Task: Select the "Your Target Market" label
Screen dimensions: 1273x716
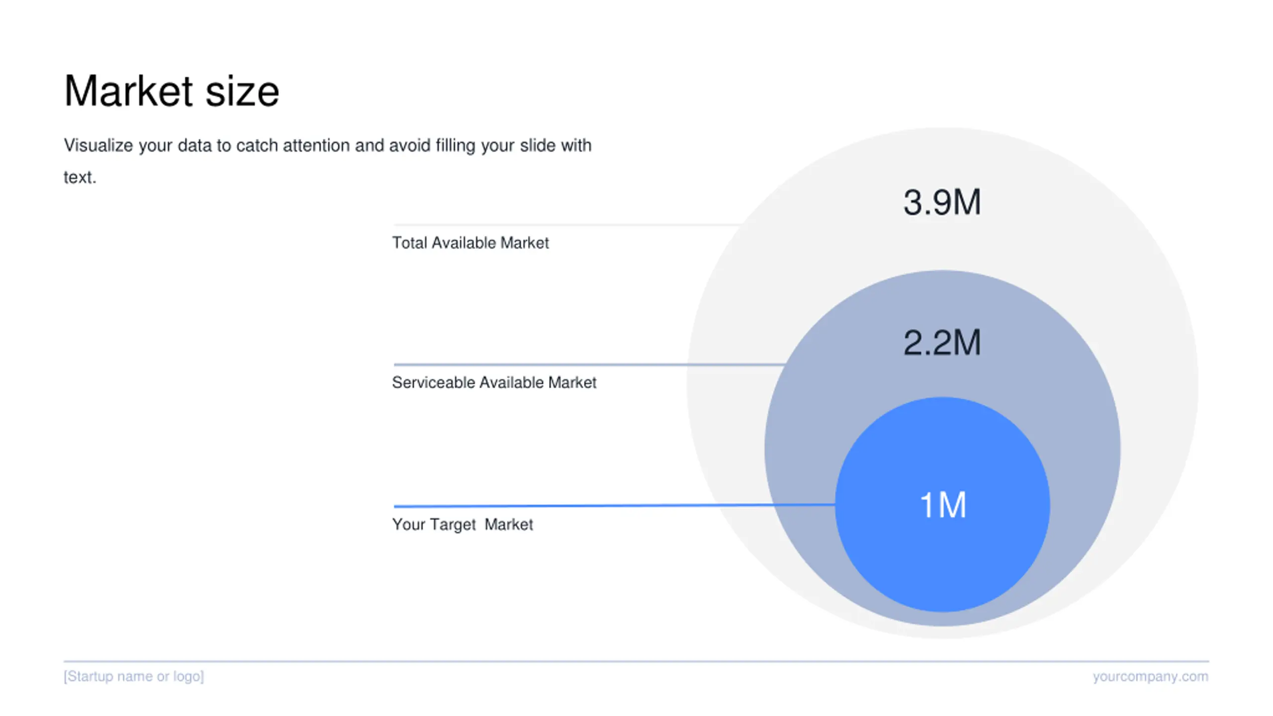Action: point(462,525)
